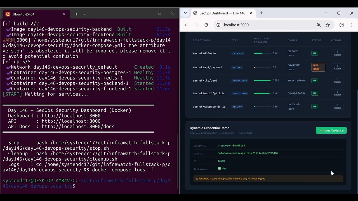Close the SecOps Dashboard browser tab
Screen dimensions: 358x201
(x=251, y=13)
